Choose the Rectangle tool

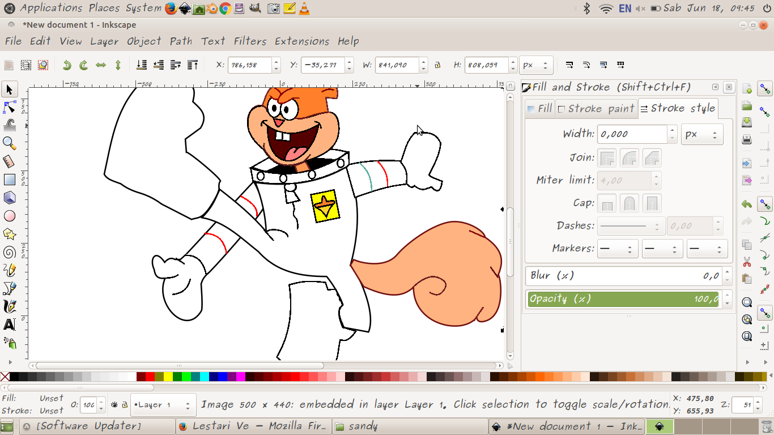pos(10,180)
